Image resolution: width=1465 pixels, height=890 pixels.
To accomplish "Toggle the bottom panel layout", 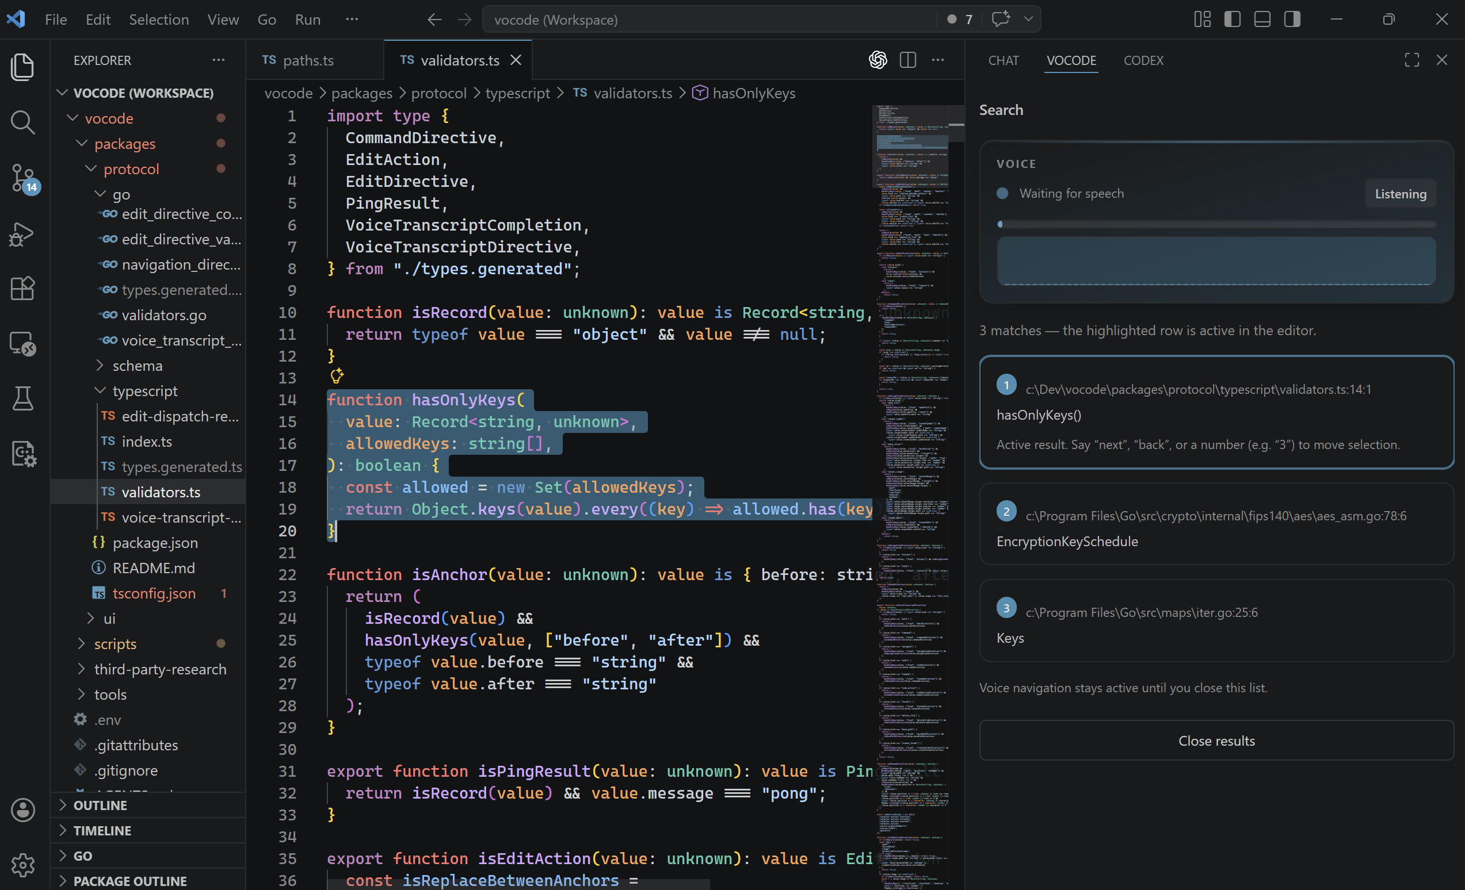I will (x=1262, y=20).
